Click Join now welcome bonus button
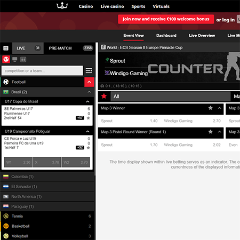 [x=166, y=19]
